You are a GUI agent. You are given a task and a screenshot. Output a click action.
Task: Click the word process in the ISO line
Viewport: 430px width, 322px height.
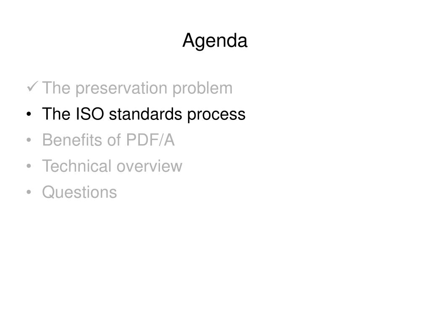[216, 115]
